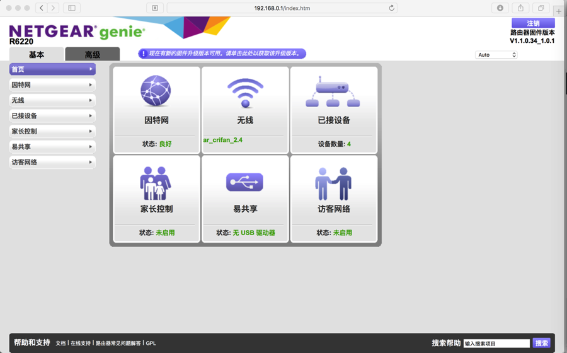567x353 pixels.
Task: Add a new Safari tab
Action: click(559, 11)
